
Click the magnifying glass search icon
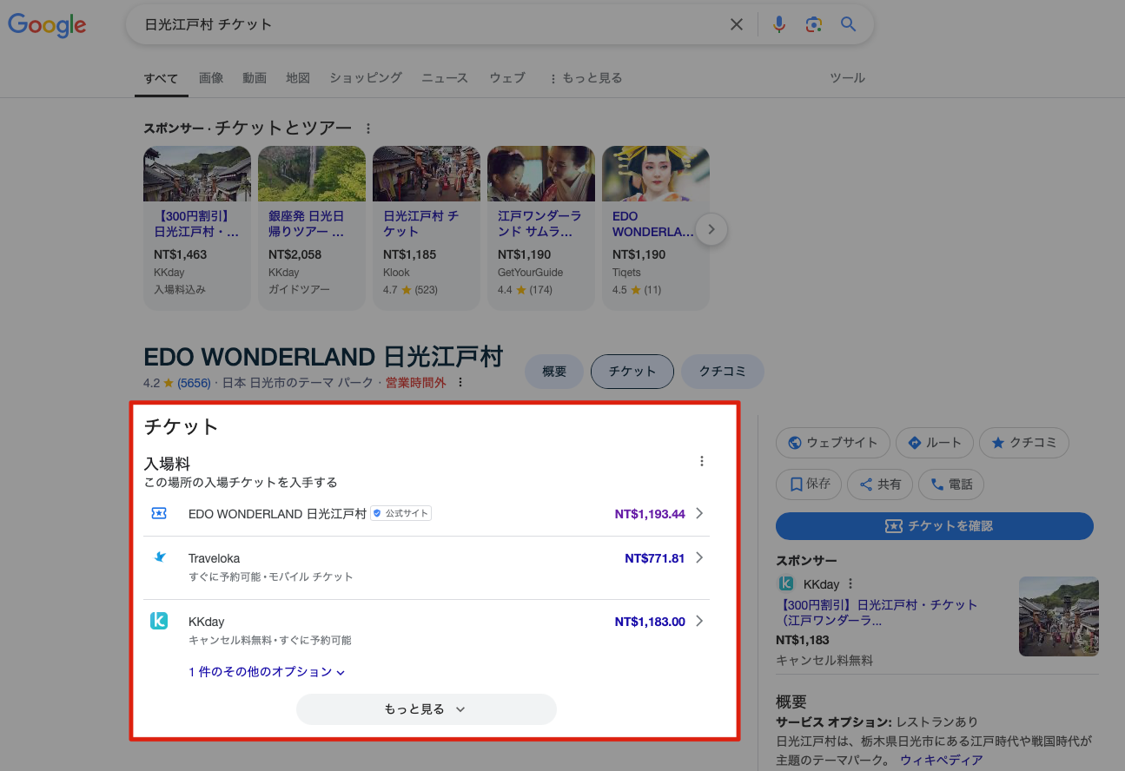pos(849,24)
